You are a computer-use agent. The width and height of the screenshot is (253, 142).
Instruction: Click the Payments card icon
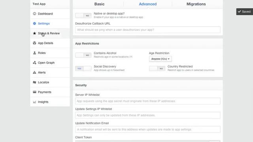[34, 92]
